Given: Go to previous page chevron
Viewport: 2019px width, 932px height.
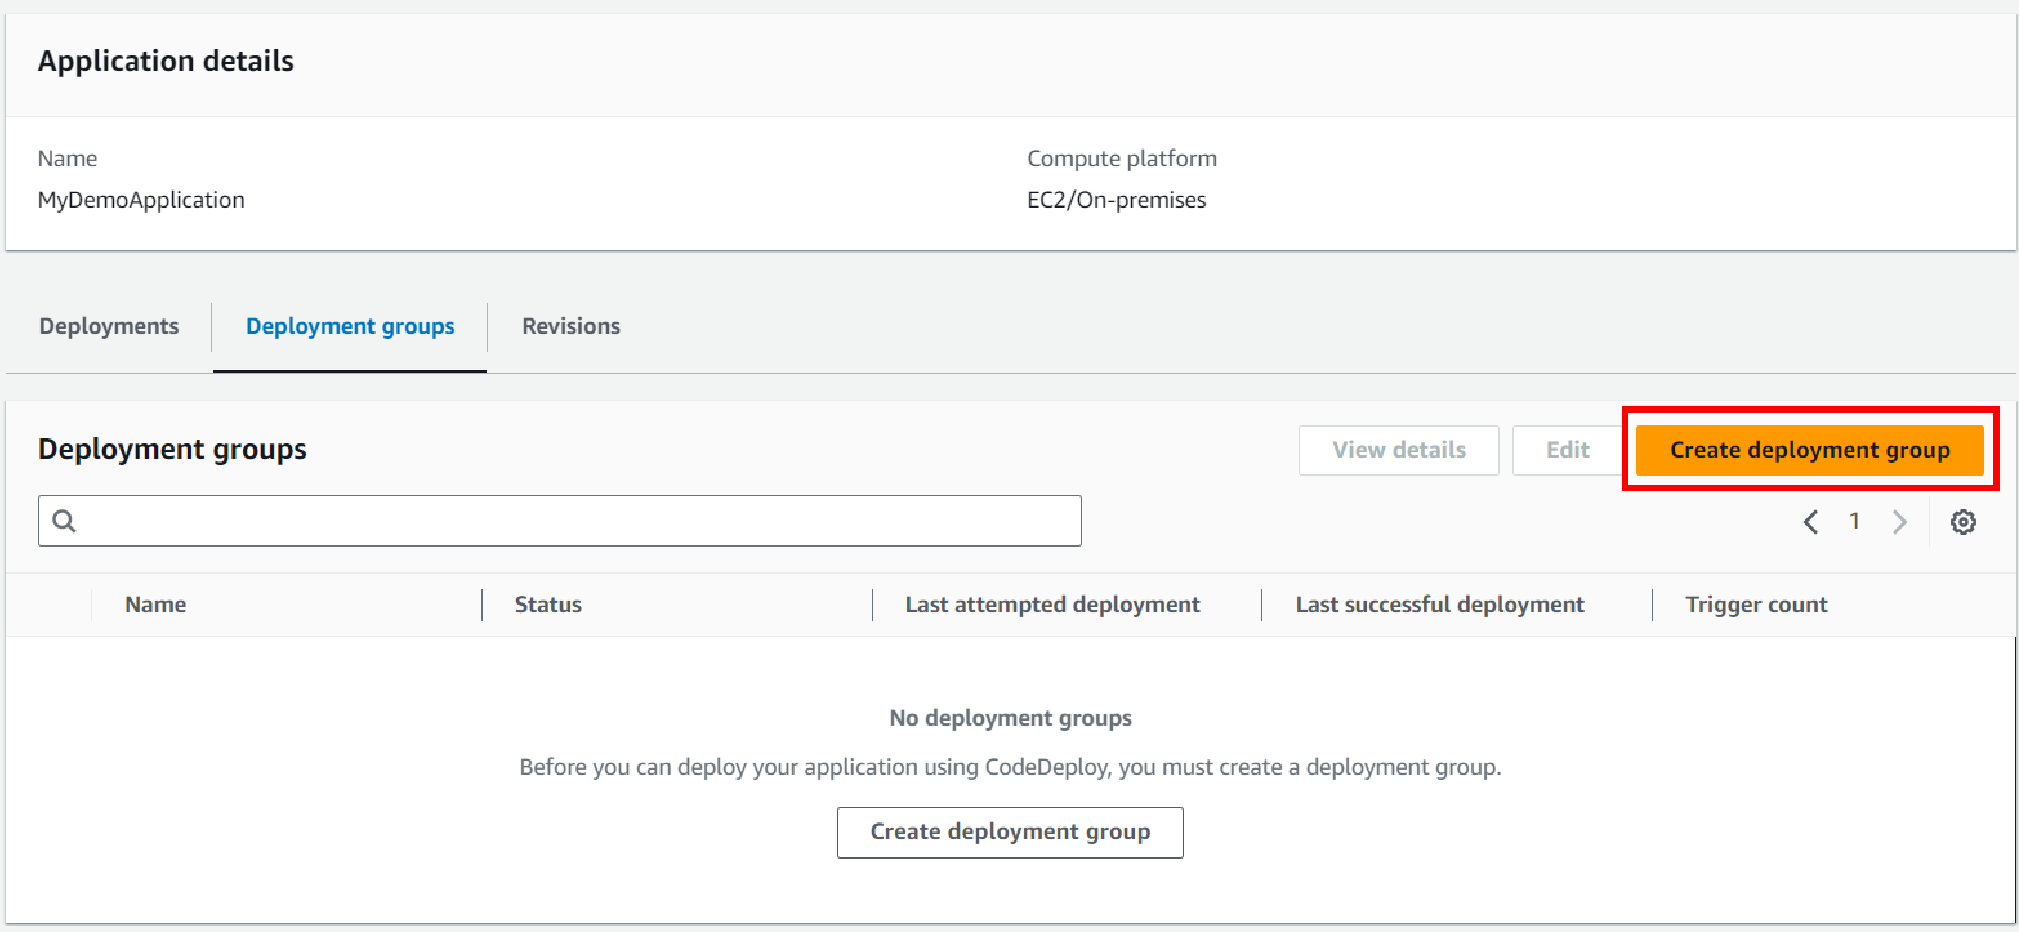Looking at the screenshot, I should click(1810, 522).
